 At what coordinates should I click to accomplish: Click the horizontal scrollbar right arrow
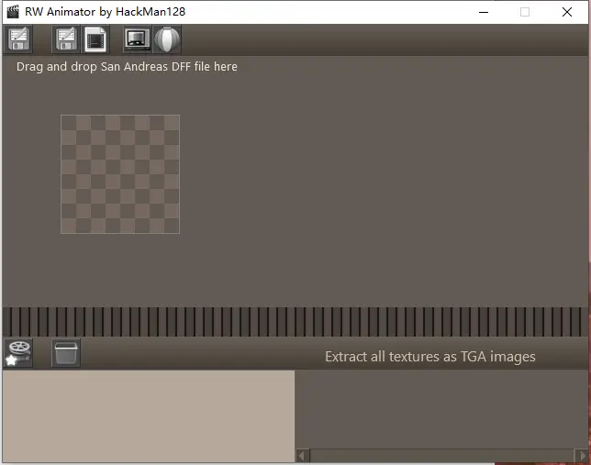click(x=582, y=456)
